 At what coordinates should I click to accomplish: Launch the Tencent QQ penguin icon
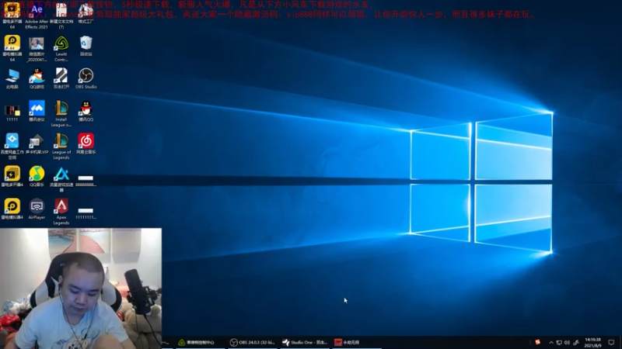click(86, 111)
